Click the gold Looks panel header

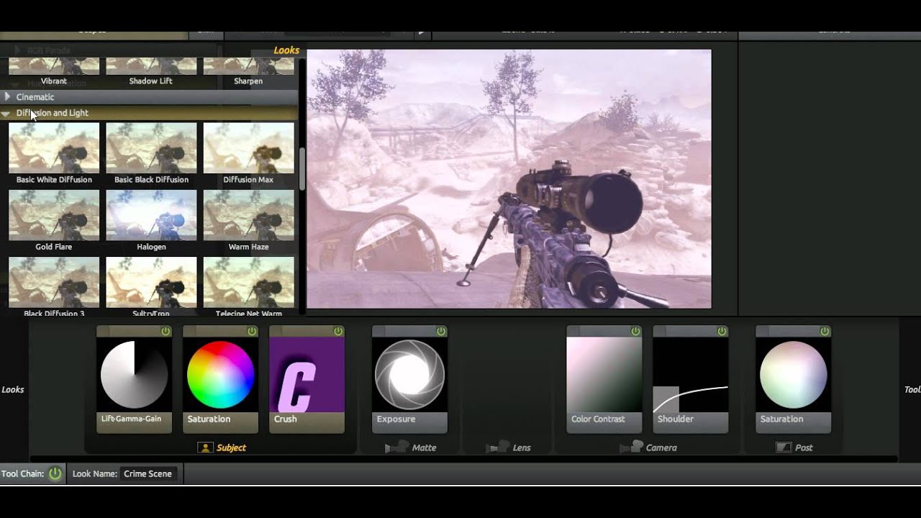pos(286,50)
